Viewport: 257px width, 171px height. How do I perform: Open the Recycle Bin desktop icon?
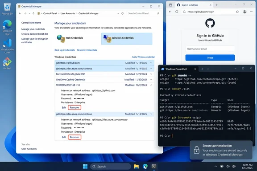tap(7, 9)
